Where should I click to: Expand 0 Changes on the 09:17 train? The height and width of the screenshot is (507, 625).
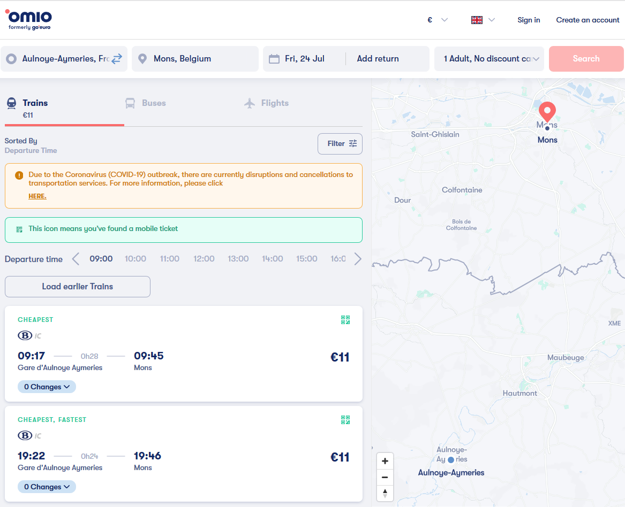tap(47, 387)
